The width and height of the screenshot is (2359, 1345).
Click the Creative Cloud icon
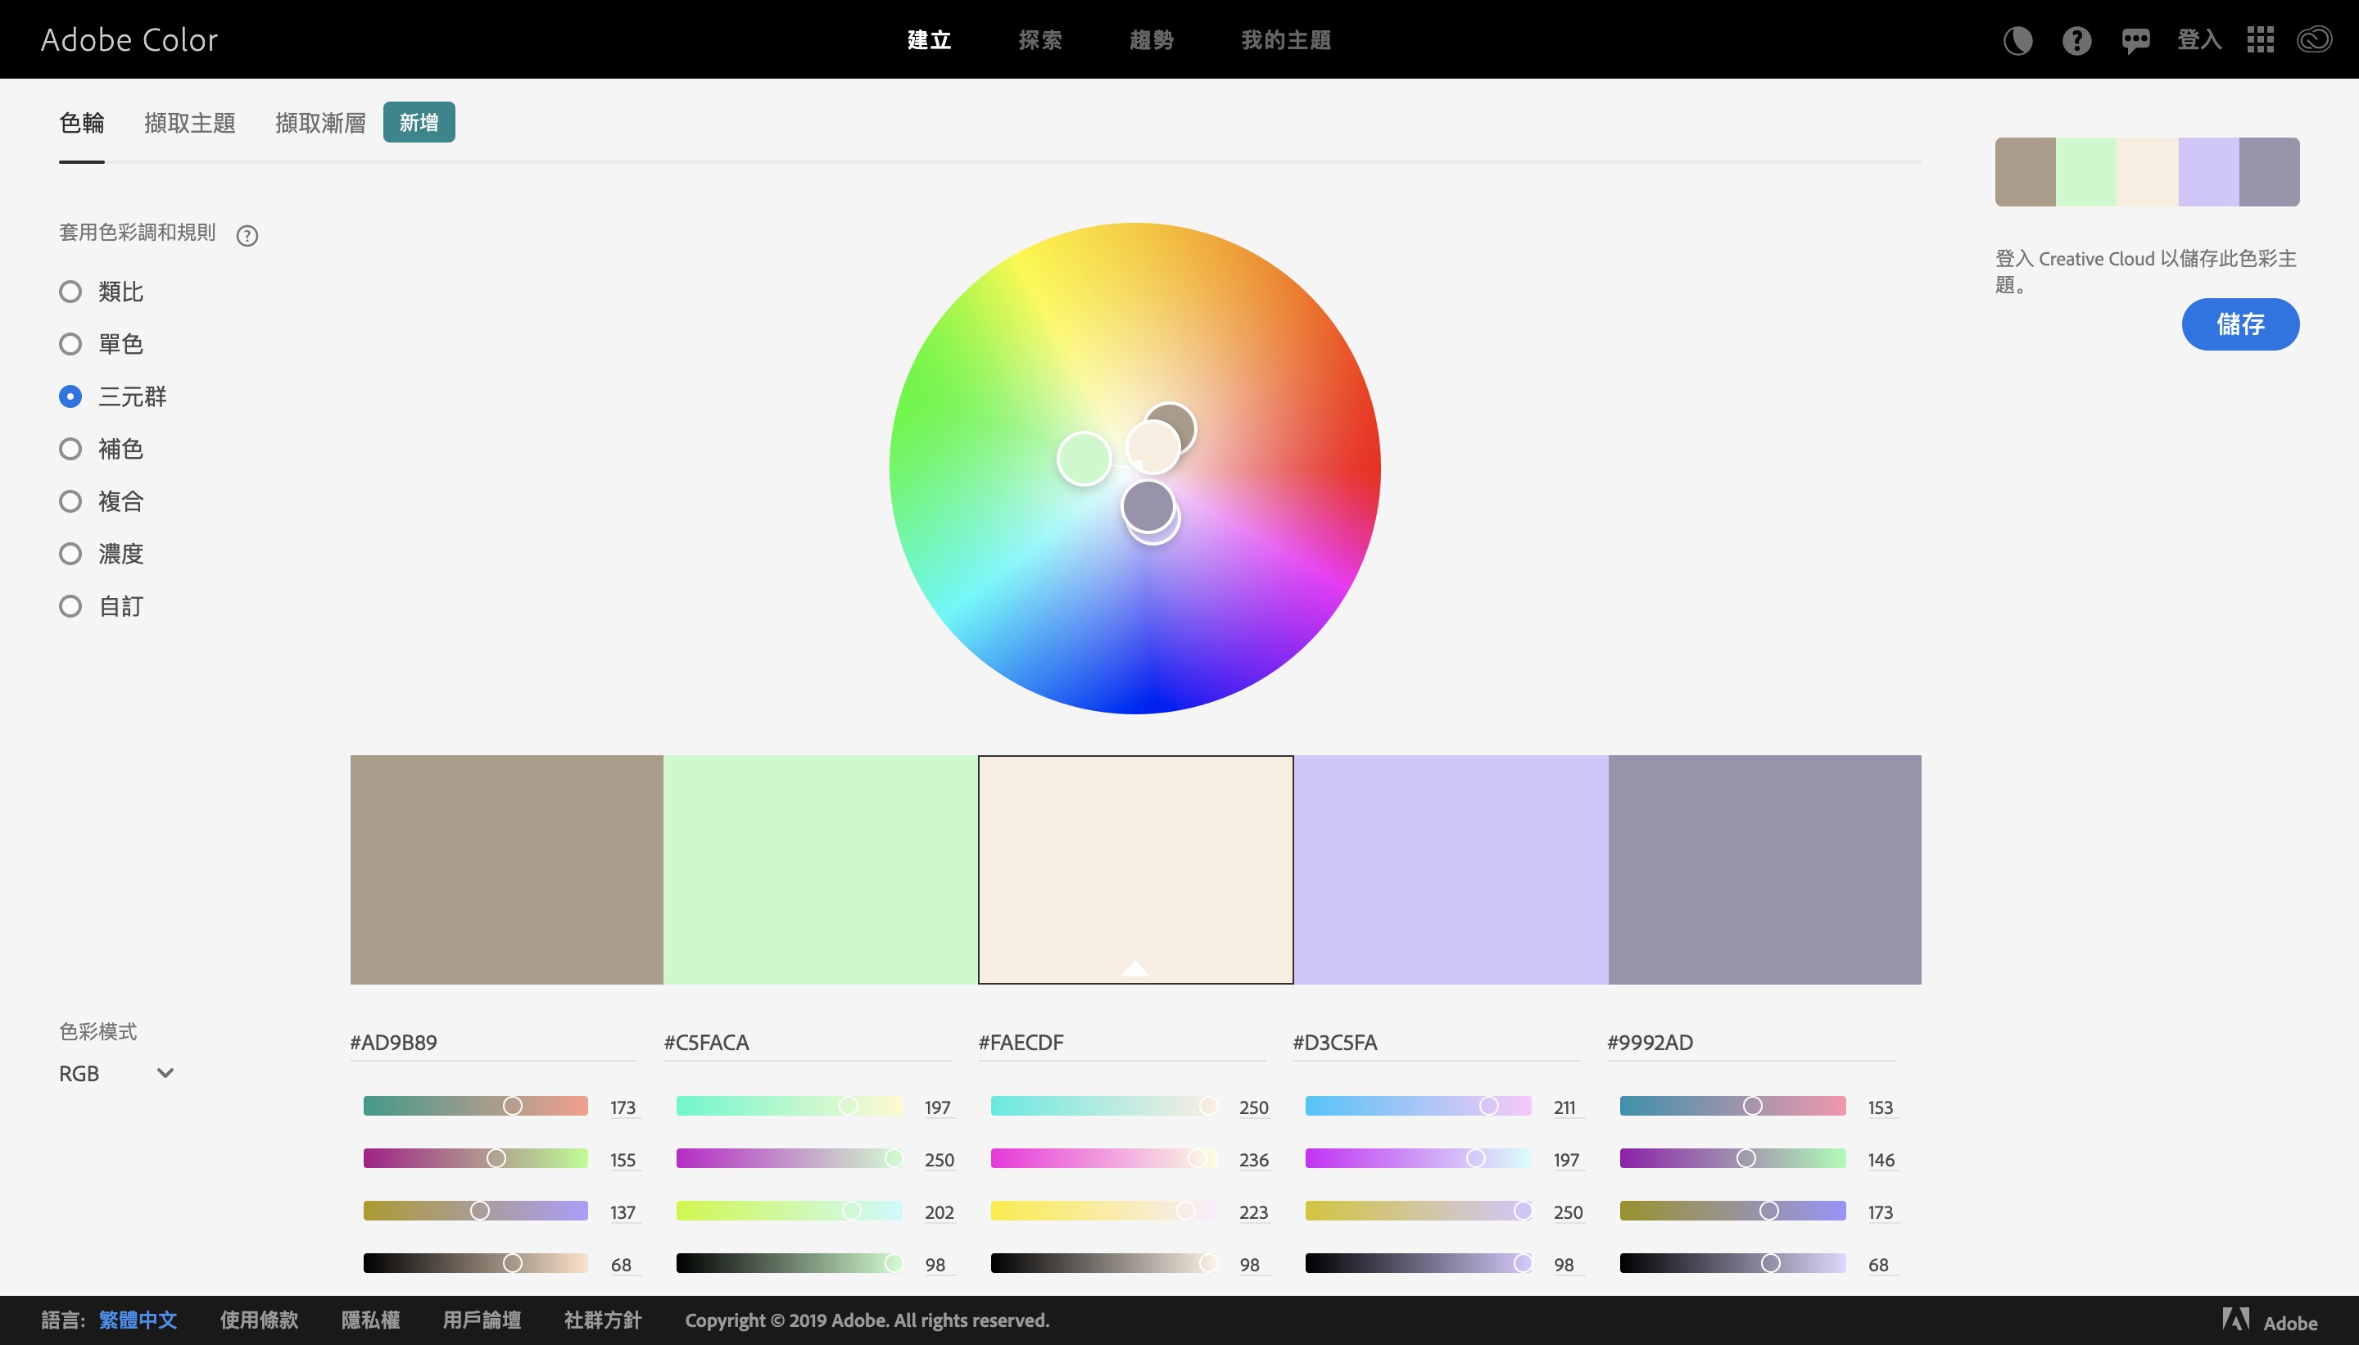click(2314, 39)
